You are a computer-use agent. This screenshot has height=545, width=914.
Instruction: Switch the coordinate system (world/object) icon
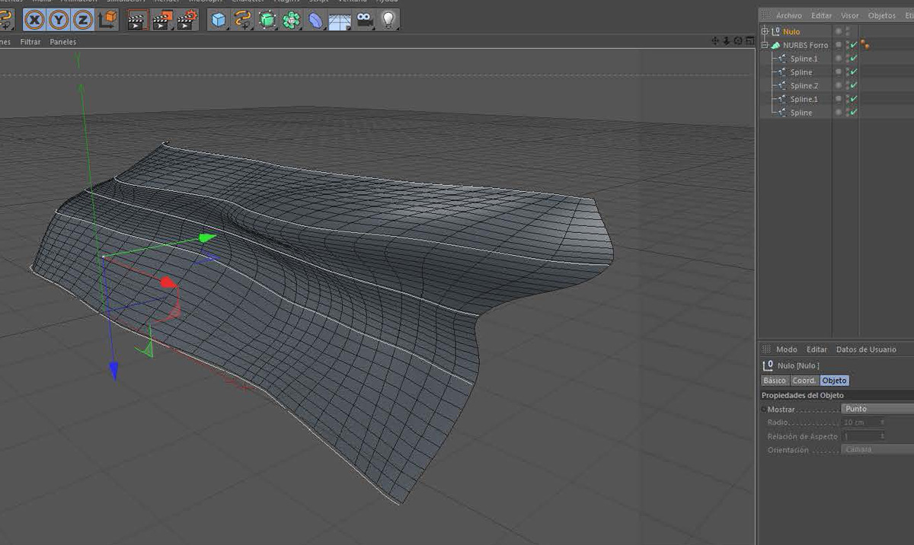click(x=108, y=20)
